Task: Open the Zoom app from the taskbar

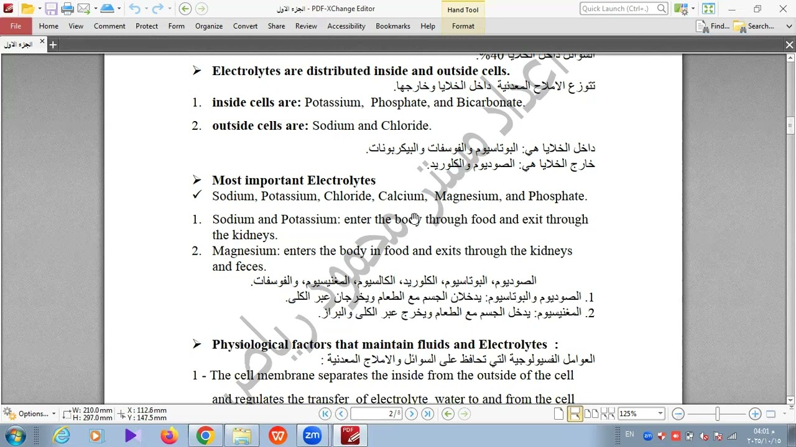Action: tap(312, 436)
